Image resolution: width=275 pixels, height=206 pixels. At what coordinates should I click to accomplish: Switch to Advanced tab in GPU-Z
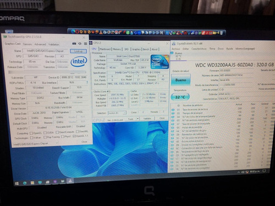point(40,44)
